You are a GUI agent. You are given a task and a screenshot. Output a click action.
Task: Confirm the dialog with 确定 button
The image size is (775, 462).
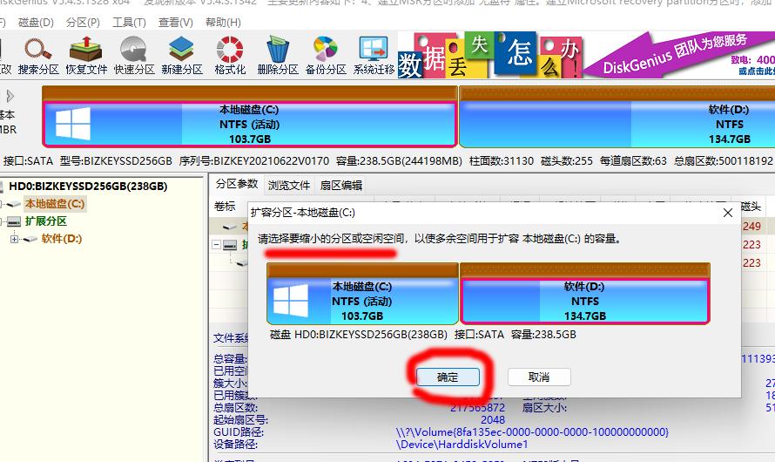448,377
